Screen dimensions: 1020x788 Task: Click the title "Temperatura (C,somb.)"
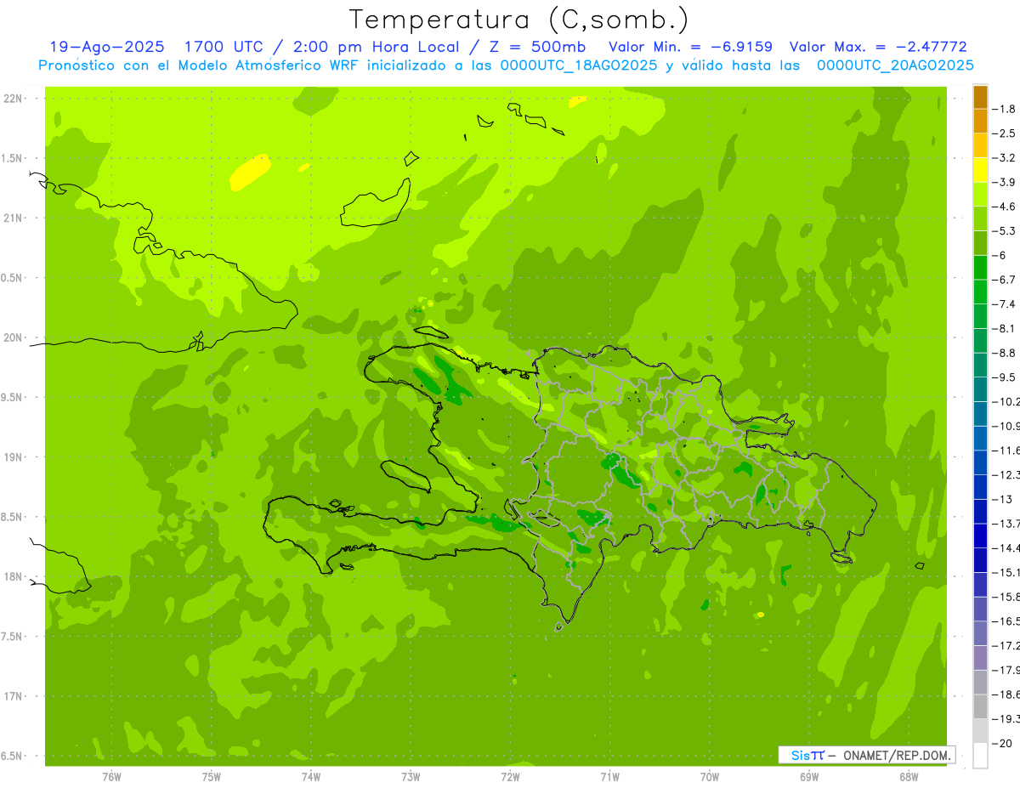pos(519,20)
